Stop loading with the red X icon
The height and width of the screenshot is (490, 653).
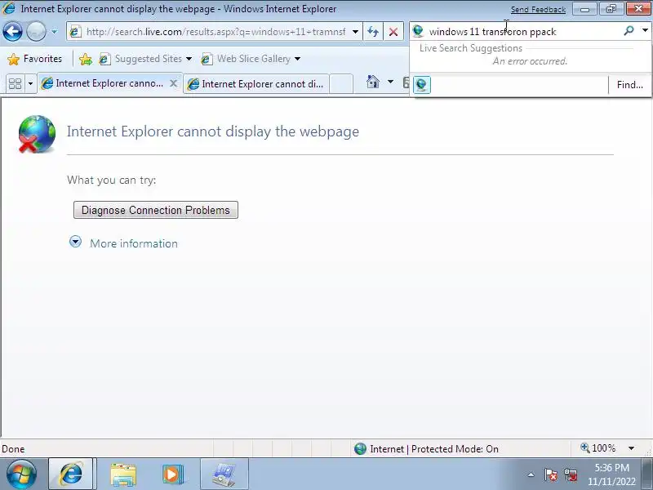[393, 32]
